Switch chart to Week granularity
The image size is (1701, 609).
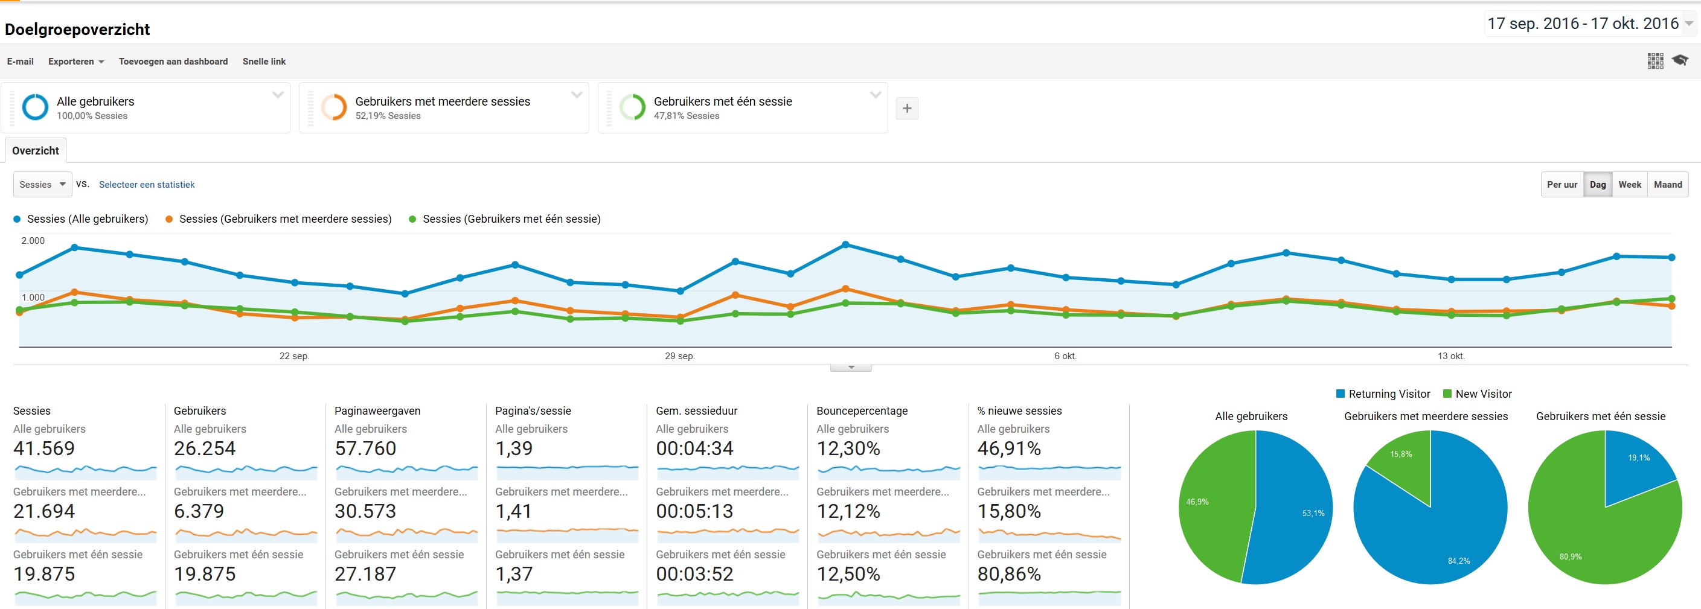[x=1629, y=185]
